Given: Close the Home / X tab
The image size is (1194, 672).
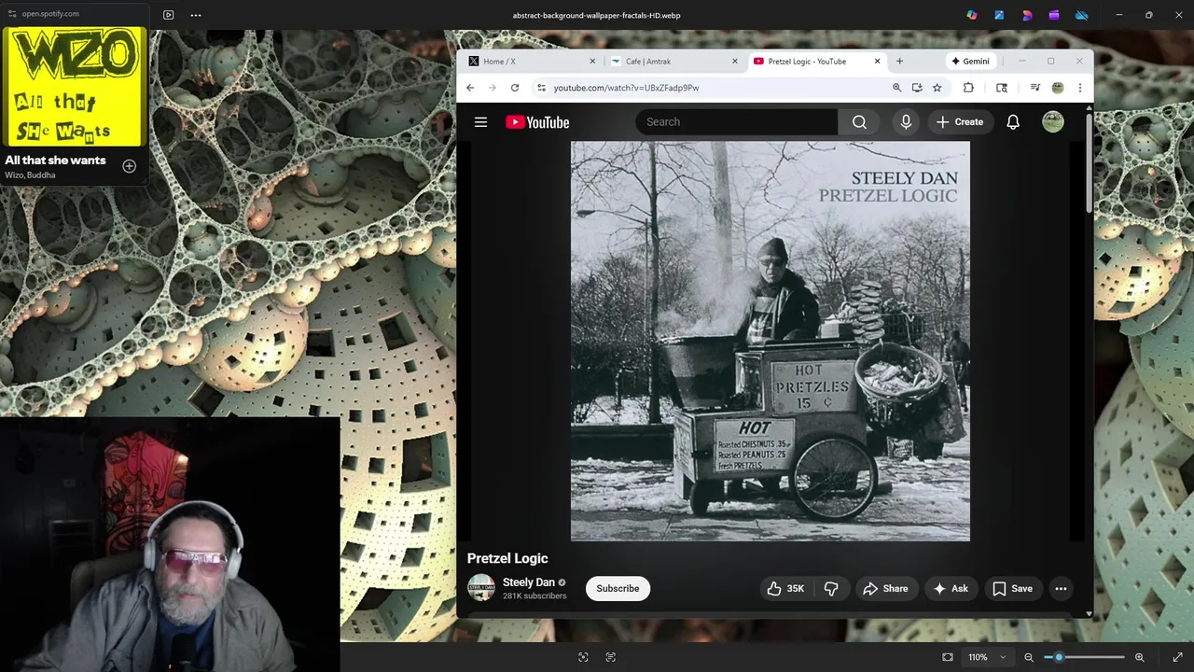Looking at the screenshot, I should coord(592,62).
